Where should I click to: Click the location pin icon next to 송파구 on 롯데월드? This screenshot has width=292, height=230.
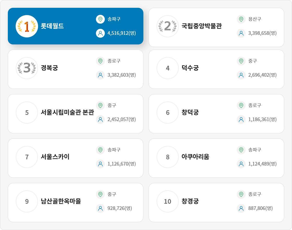click(x=100, y=19)
